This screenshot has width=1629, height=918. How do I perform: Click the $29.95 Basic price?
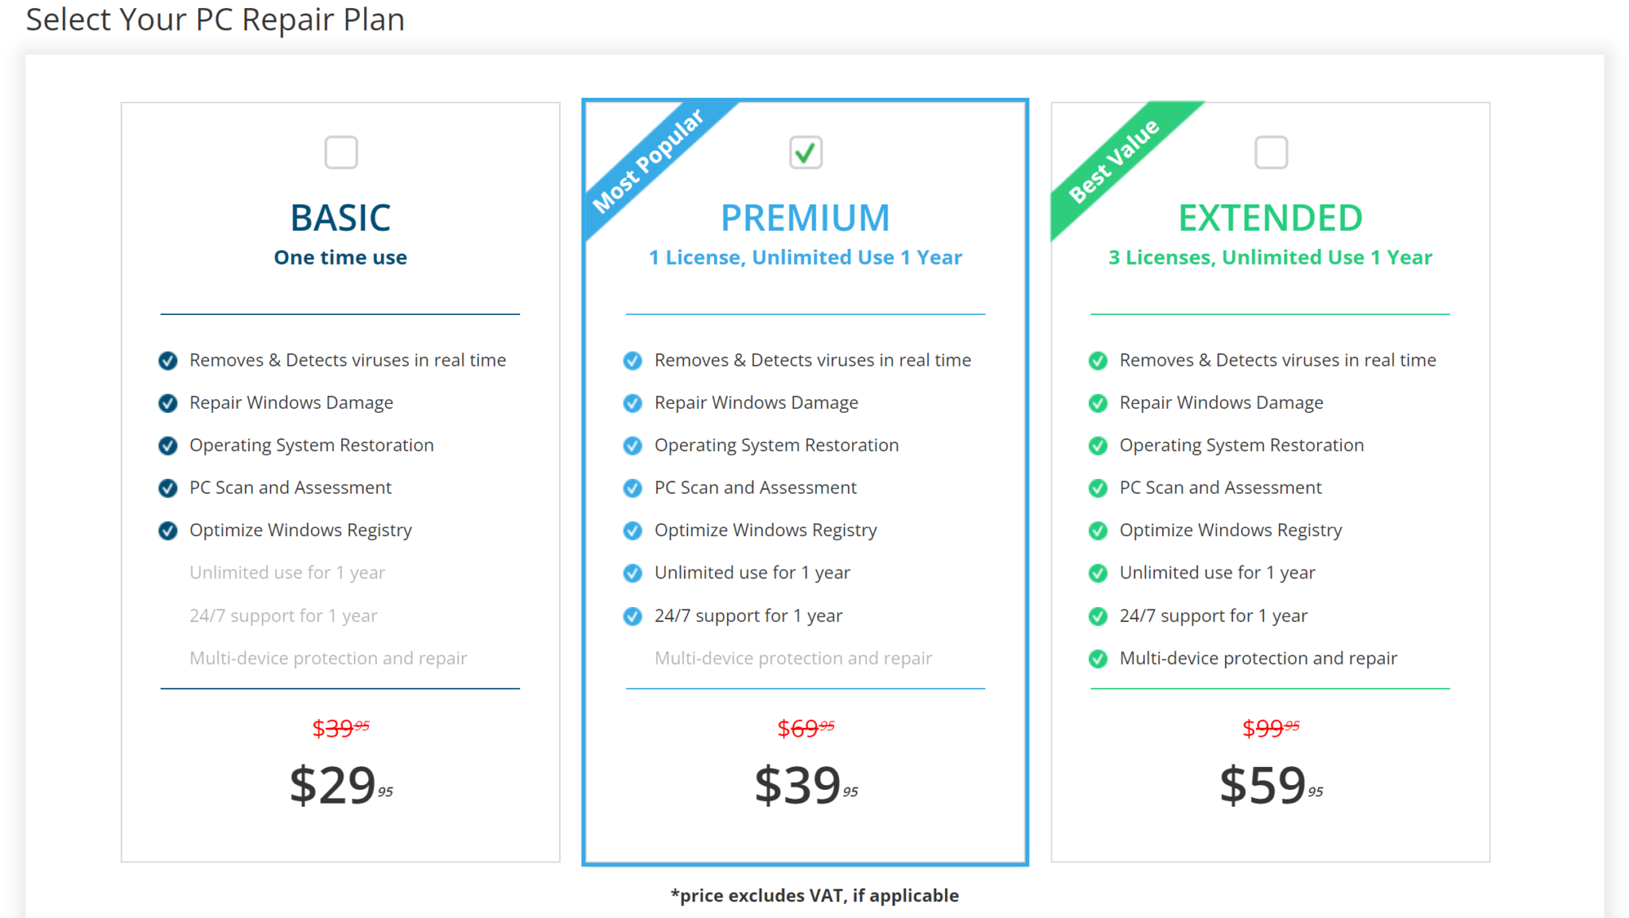coord(340,785)
